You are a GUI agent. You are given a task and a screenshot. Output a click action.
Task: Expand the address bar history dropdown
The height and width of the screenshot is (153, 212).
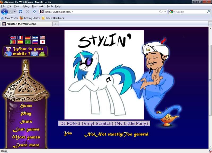[165, 12]
